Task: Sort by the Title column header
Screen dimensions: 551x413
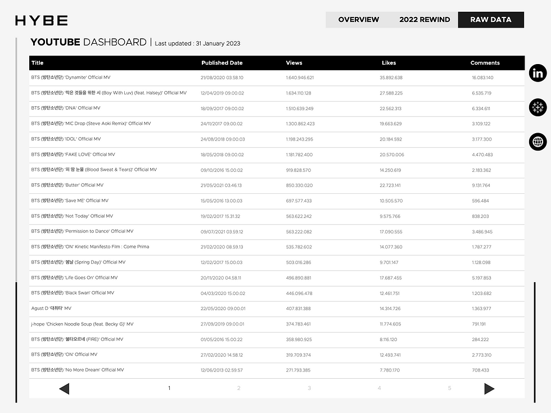Action: click(37, 63)
